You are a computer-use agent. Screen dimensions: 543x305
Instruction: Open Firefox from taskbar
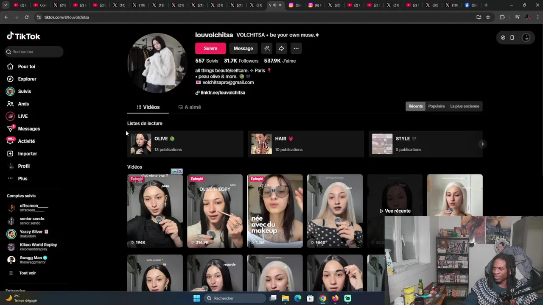click(335, 298)
